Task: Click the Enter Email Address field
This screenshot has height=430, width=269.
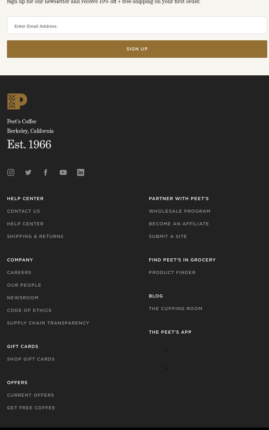Action: tap(137, 26)
